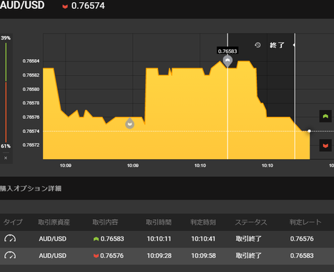Click the 10:10:11 trade time cell
Image resolution: width=334 pixels, height=272 pixels.
point(159,239)
